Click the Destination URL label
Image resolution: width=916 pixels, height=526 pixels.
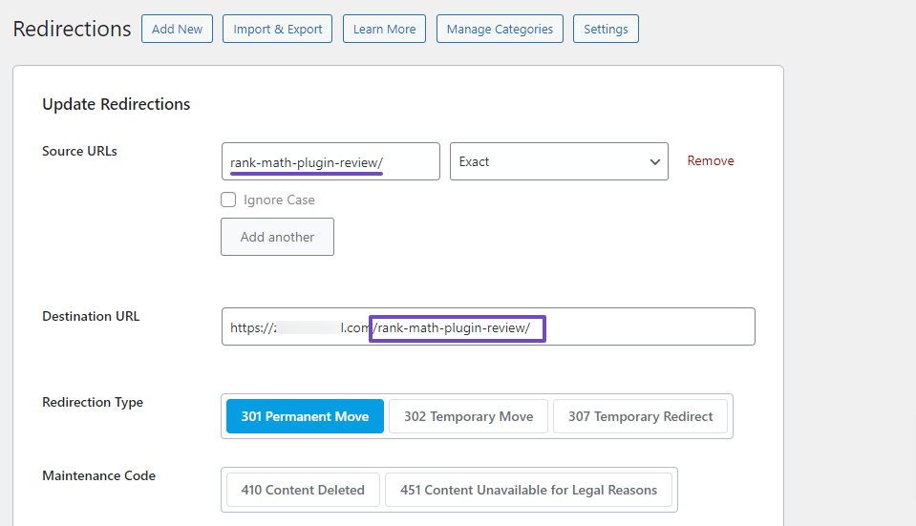point(91,316)
